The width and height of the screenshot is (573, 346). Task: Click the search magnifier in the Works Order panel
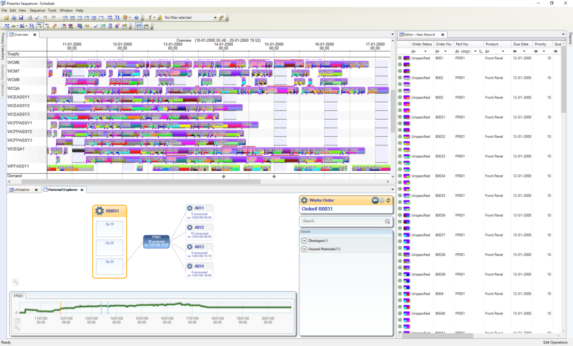pyautogui.click(x=388, y=221)
